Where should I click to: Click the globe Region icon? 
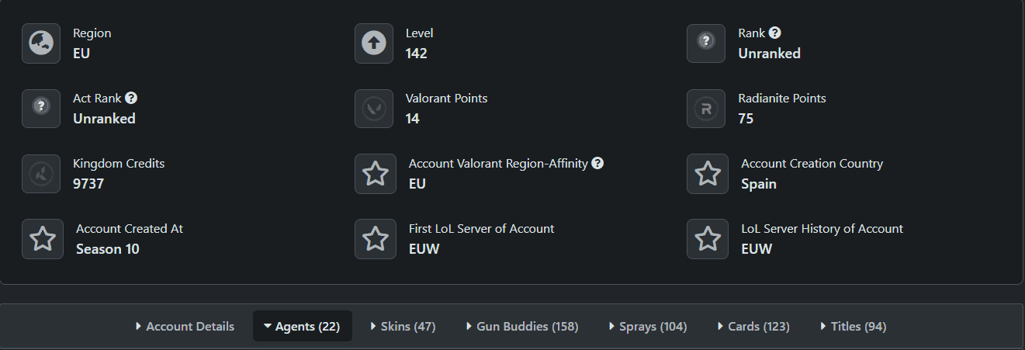[x=41, y=43]
